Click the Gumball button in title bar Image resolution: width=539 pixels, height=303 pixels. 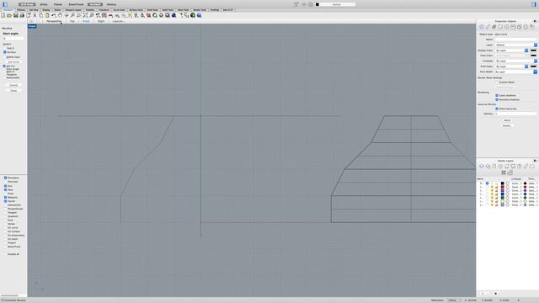[95, 4]
